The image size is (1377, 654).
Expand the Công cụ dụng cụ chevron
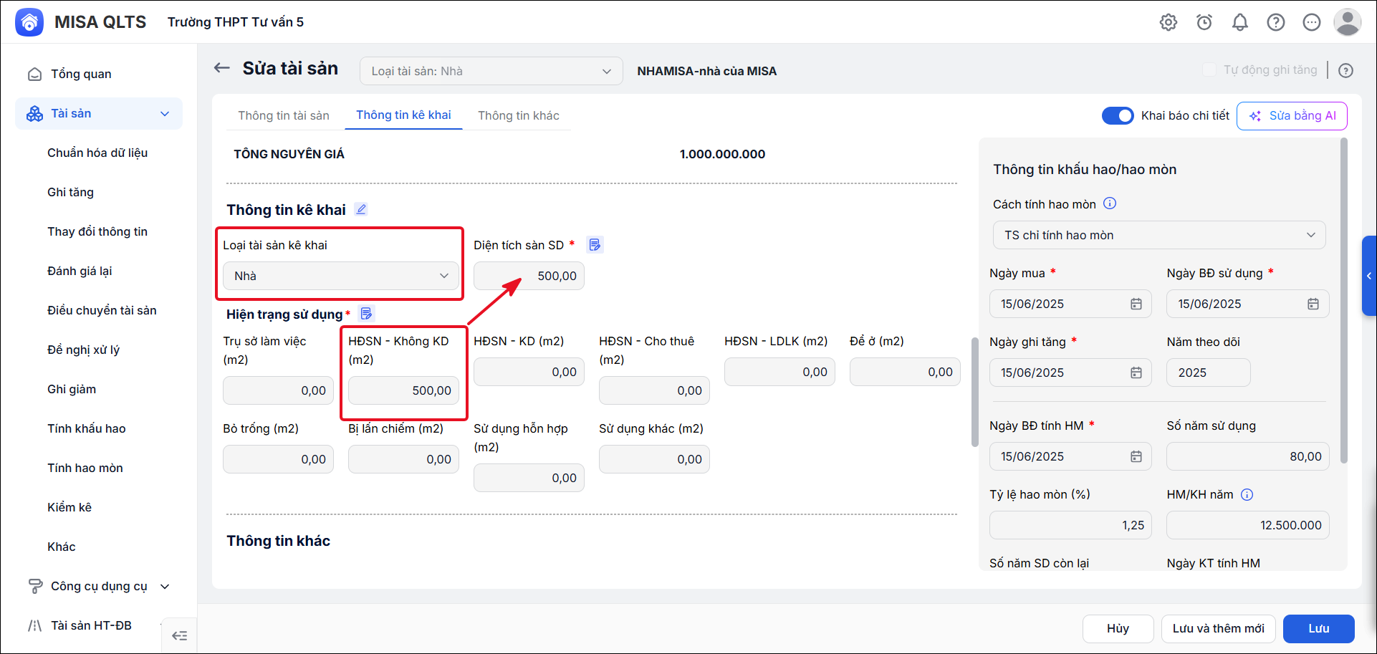(165, 586)
